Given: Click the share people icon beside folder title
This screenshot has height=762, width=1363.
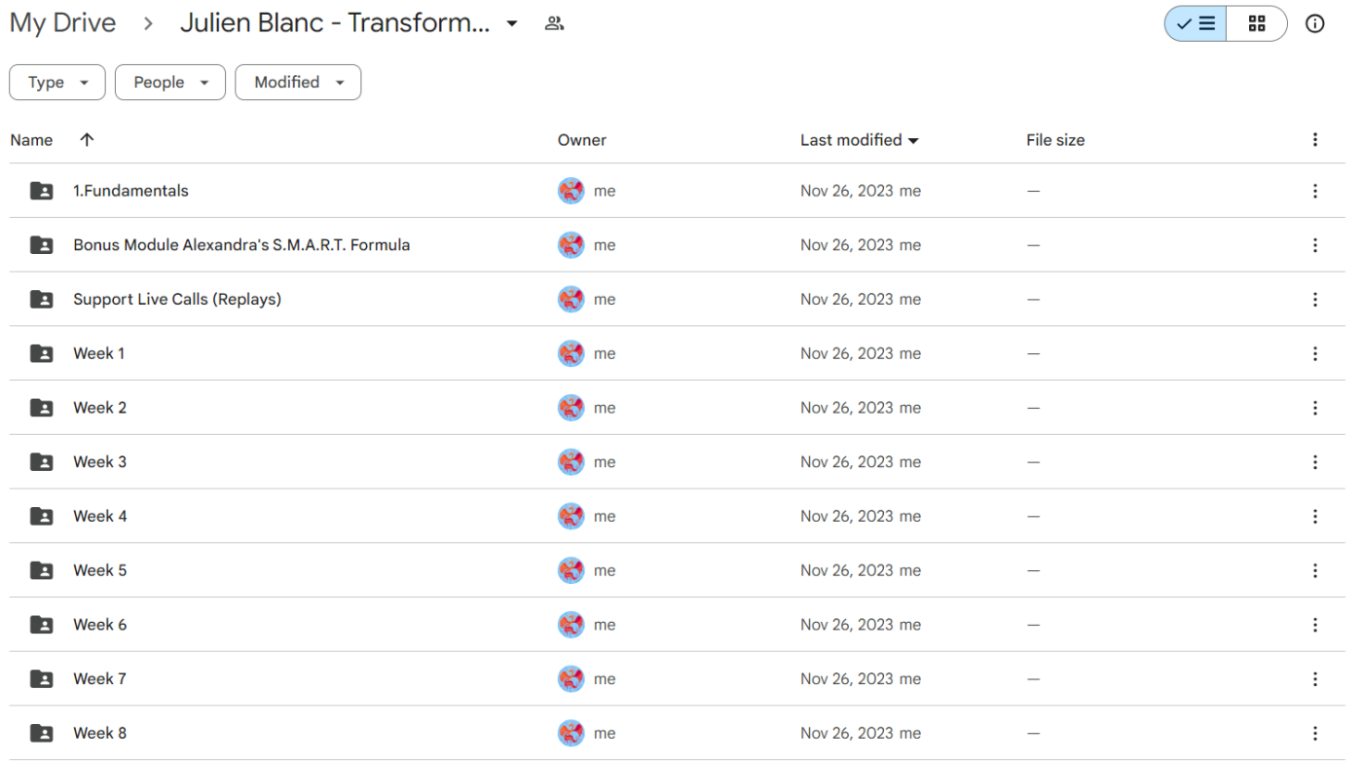Looking at the screenshot, I should pos(554,22).
